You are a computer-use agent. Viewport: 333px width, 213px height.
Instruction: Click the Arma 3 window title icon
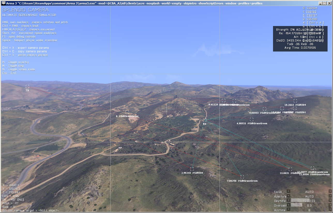point(3,3)
